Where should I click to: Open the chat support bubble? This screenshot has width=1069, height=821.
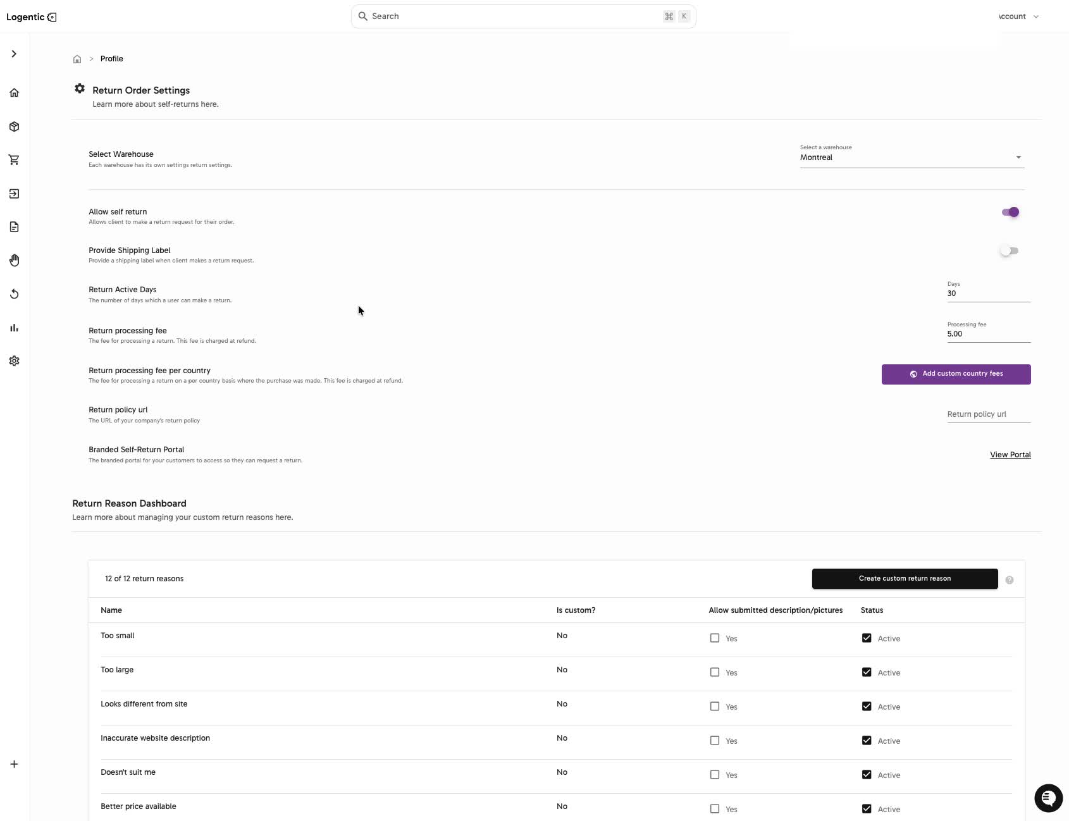1048,798
